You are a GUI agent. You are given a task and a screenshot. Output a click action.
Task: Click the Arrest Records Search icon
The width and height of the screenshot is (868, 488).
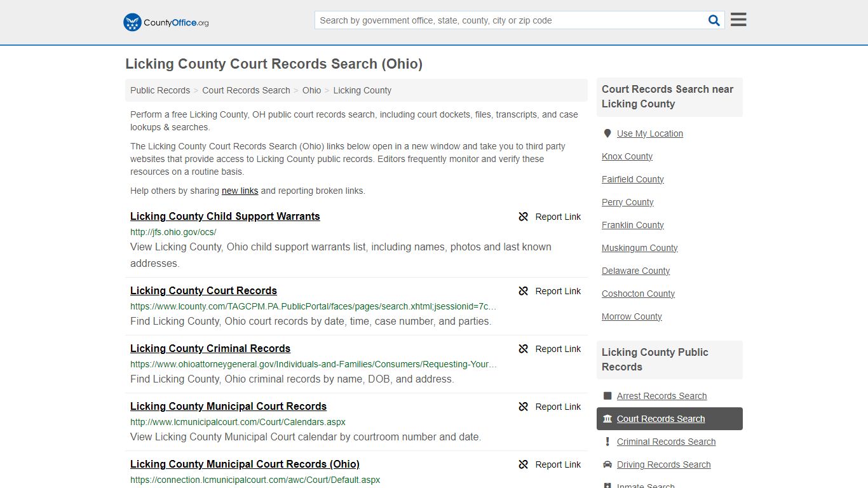(607, 396)
